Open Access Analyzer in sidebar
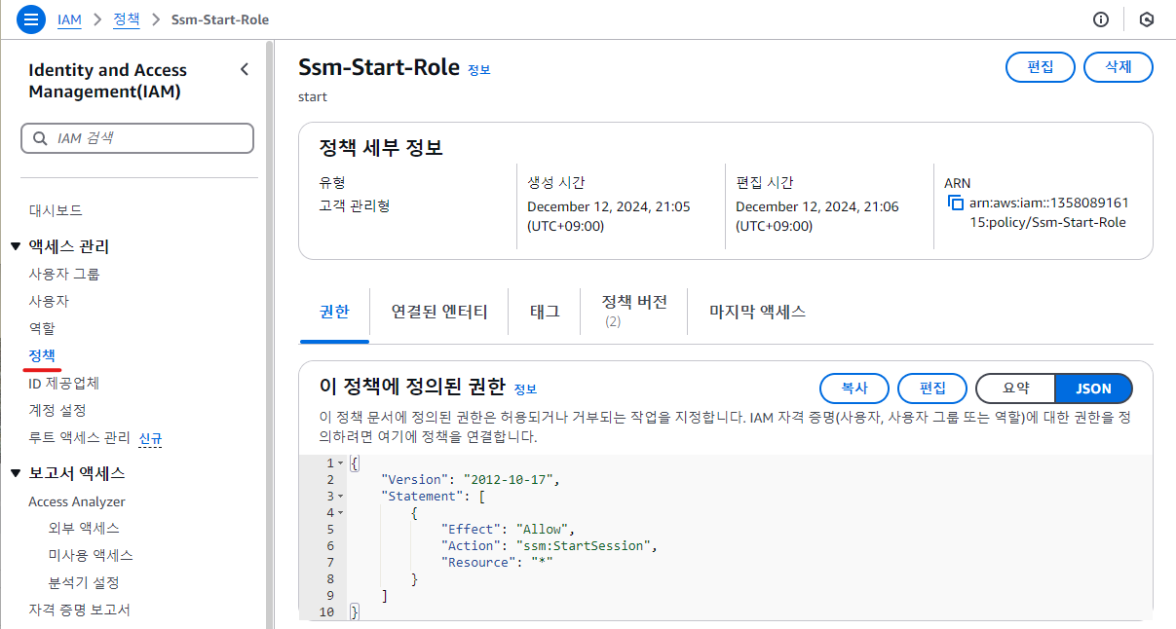The height and width of the screenshot is (629, 1176). (77, 501)
